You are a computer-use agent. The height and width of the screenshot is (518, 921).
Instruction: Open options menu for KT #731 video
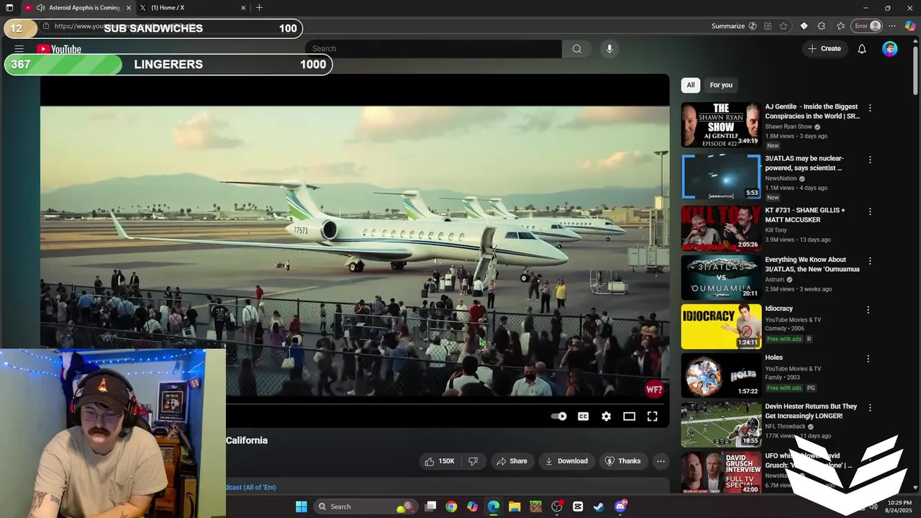pyautogui.click(x=870, y=212)
